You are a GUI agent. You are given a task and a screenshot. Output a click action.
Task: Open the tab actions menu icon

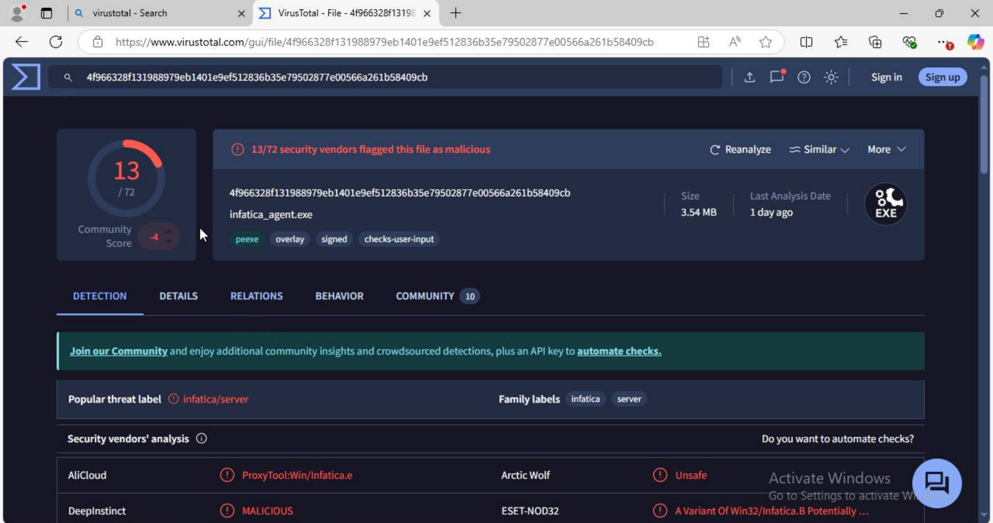[x=47, y=13]
